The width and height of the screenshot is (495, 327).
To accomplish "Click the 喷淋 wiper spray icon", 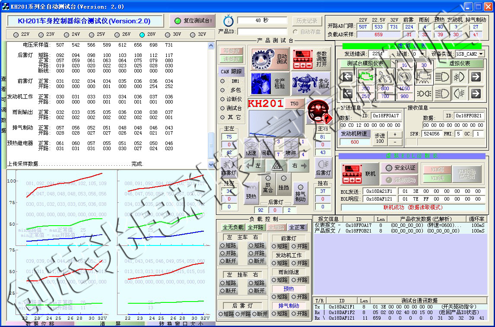I will pyautogui.click(x=291, y=148).
